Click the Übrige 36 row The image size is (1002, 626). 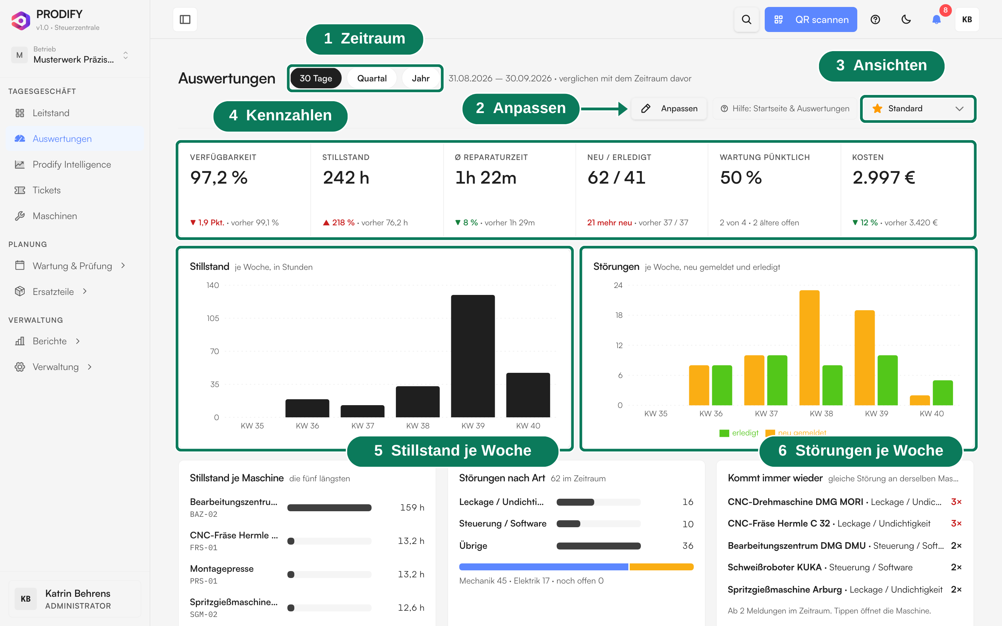click(576, 546)
